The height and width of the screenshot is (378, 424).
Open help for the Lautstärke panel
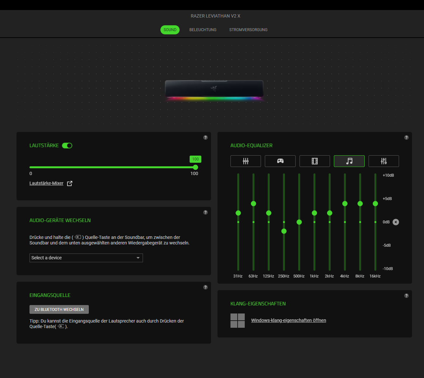[x=206, y=137]
